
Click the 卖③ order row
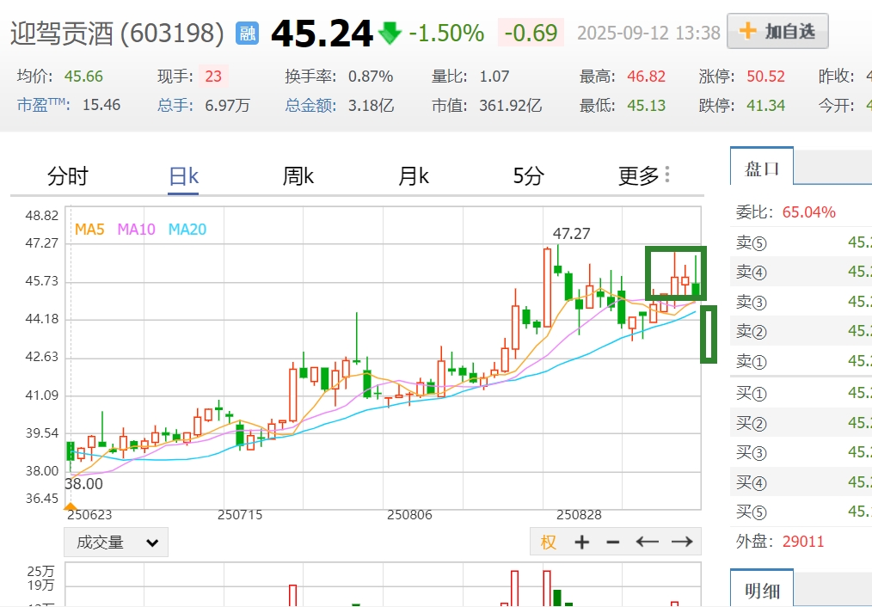801,302
